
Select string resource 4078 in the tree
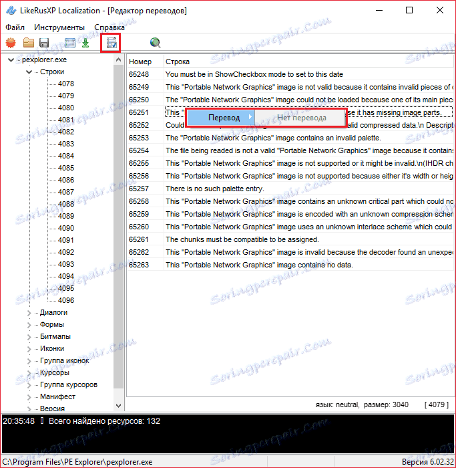click(x=66, y=84)
